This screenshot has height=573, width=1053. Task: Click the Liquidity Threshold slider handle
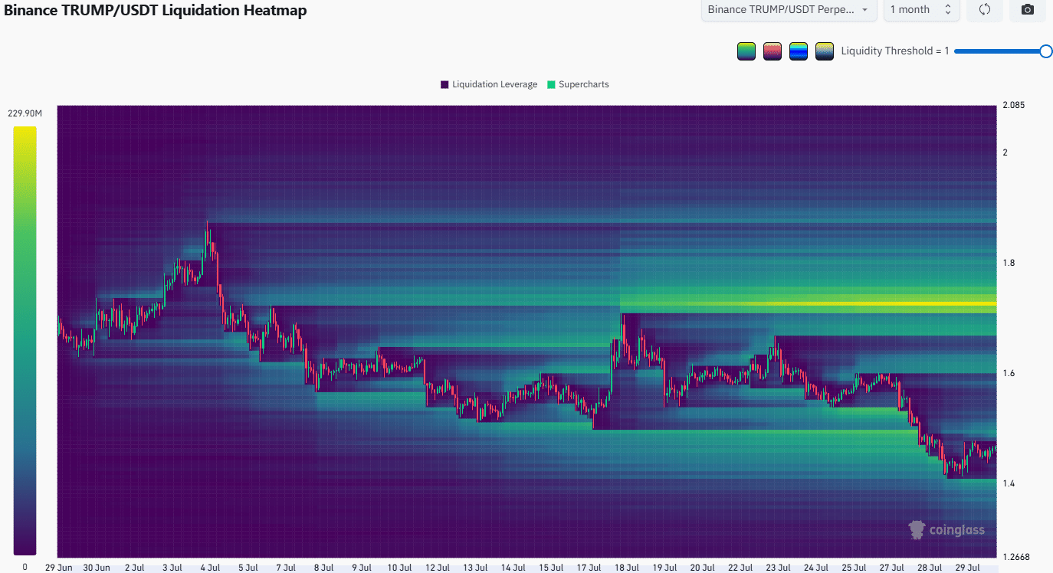(1046, 51)
